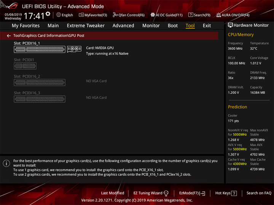Click the 4300MHz cache requirement value
The image size is (274, 205).
point(240,164)
